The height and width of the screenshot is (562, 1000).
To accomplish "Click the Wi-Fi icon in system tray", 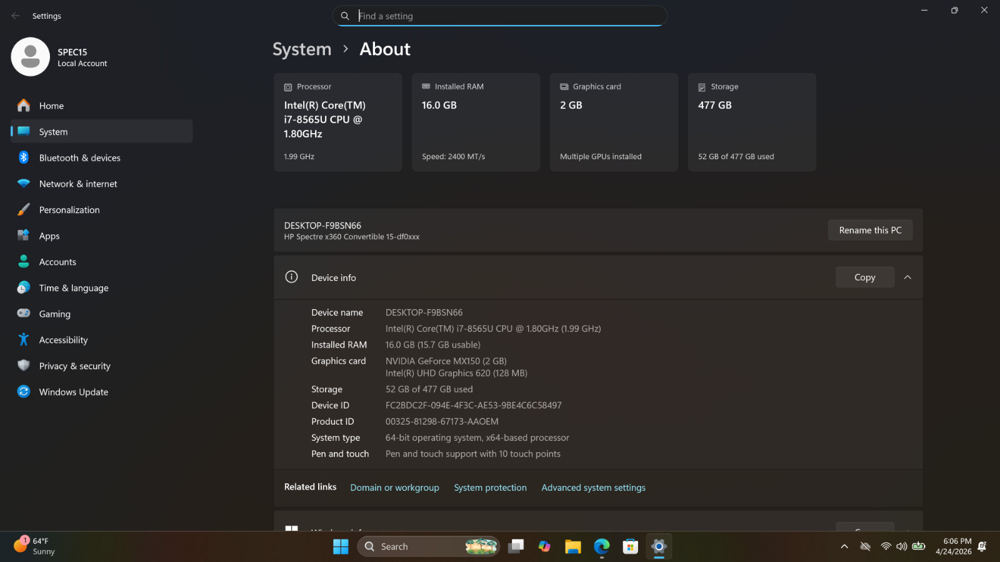I will tap(886, 546).
